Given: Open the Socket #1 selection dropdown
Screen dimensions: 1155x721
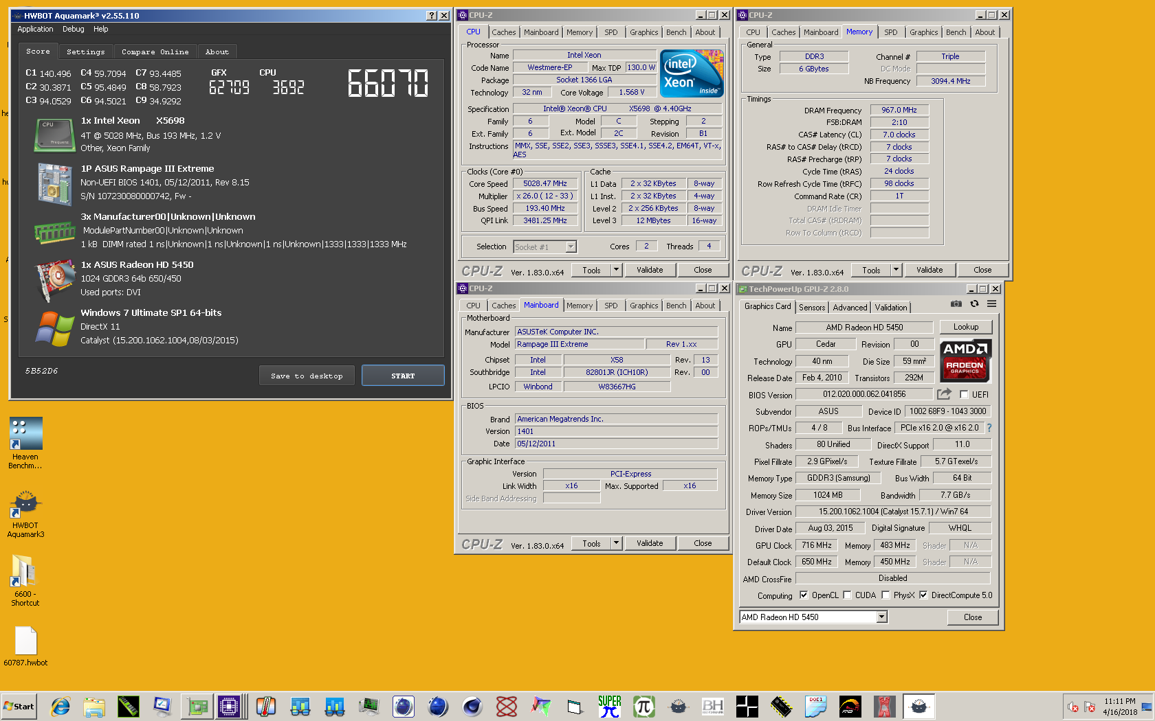Looking at the screenshot, I should [x=571, y=247].
